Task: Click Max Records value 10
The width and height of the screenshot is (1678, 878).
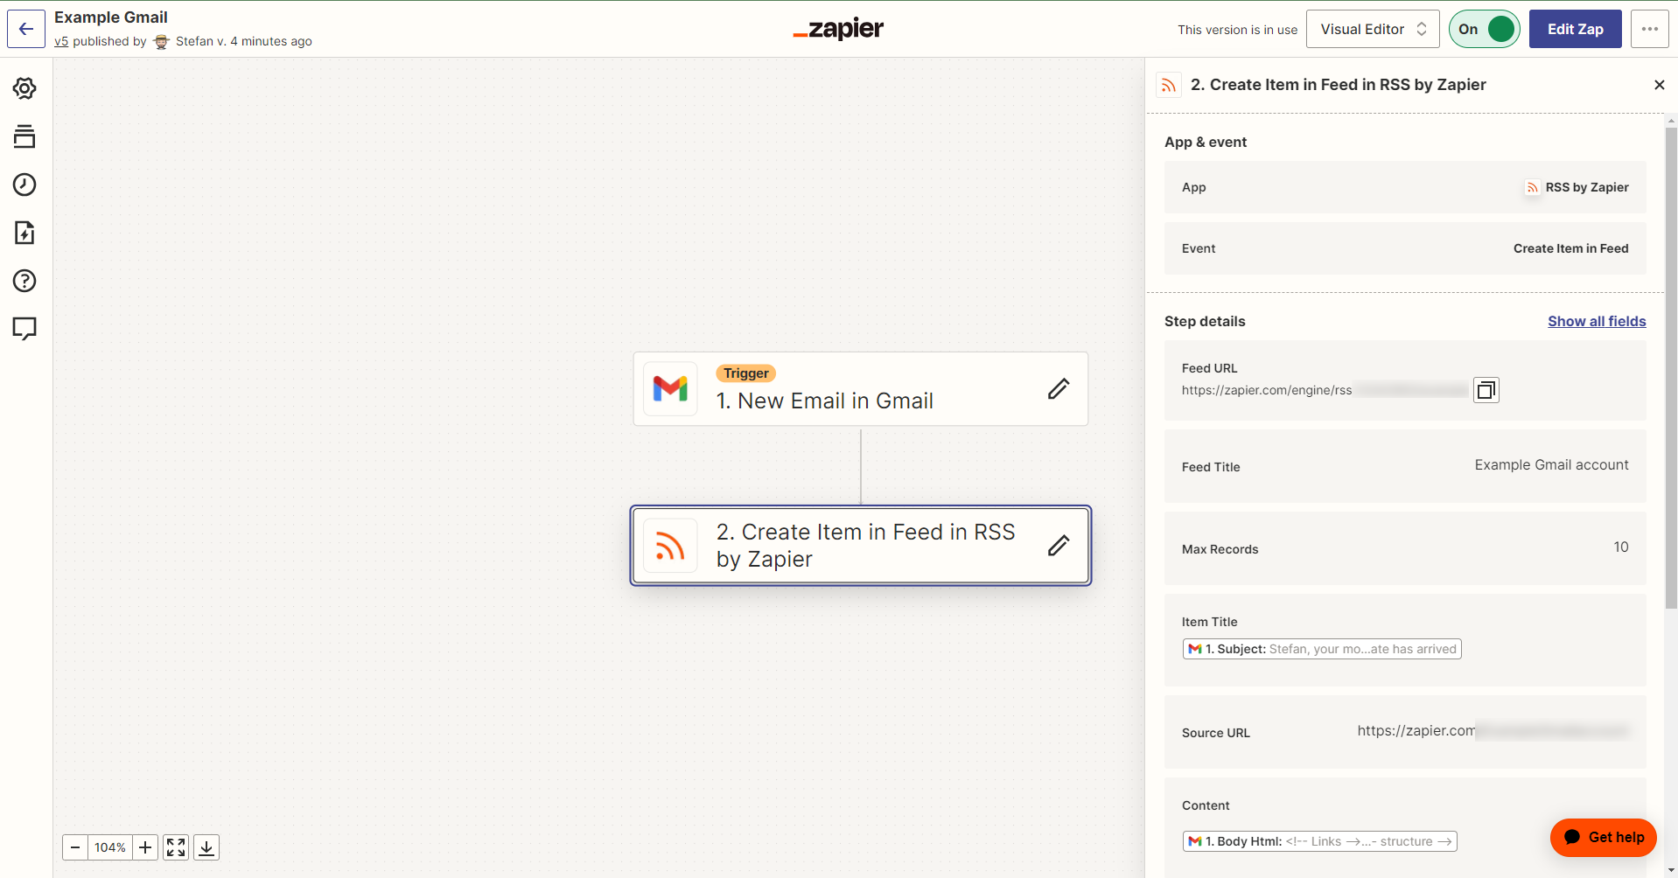Action: (x=1621, y=547)
